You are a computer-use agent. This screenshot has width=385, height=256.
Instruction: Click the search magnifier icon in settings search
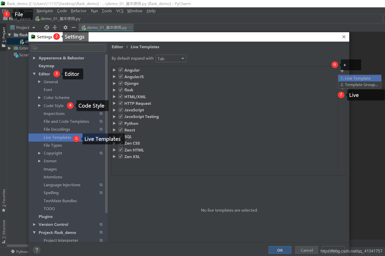coord(35,48)
